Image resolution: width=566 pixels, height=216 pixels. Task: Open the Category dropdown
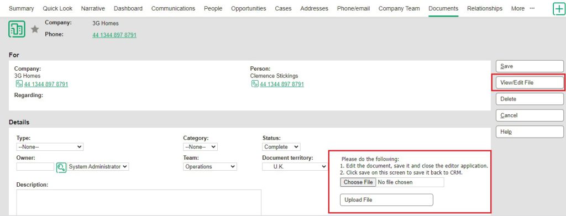(x=200, y=147)
